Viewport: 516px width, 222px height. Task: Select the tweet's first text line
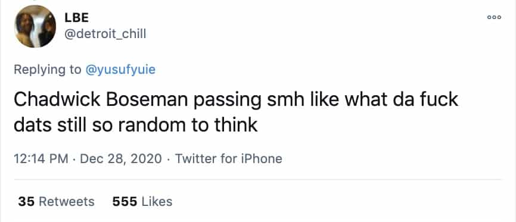coord(235,100)
